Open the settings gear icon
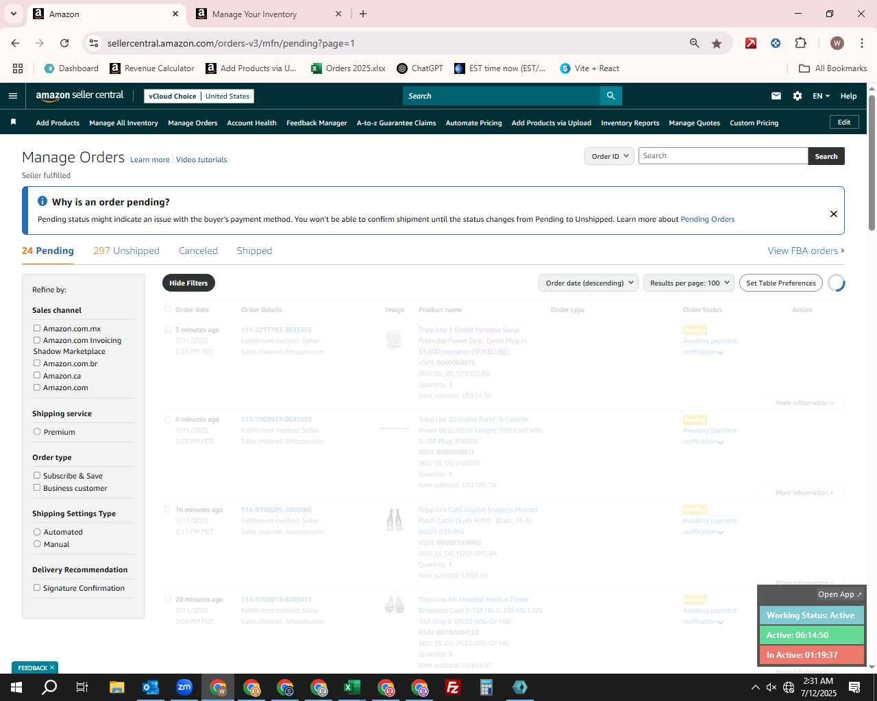Viewport: 877px width, 701px height. (x=798, y=96)
